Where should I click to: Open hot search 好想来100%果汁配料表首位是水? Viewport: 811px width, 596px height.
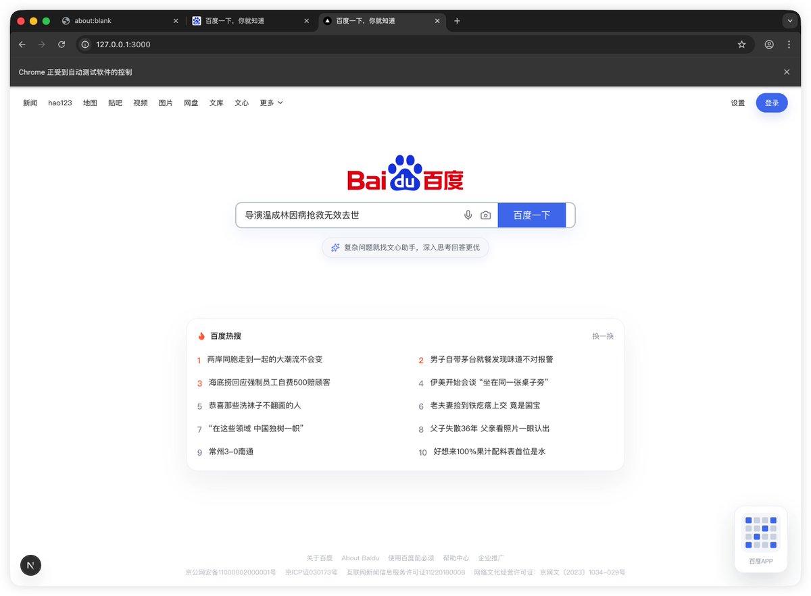489,452
